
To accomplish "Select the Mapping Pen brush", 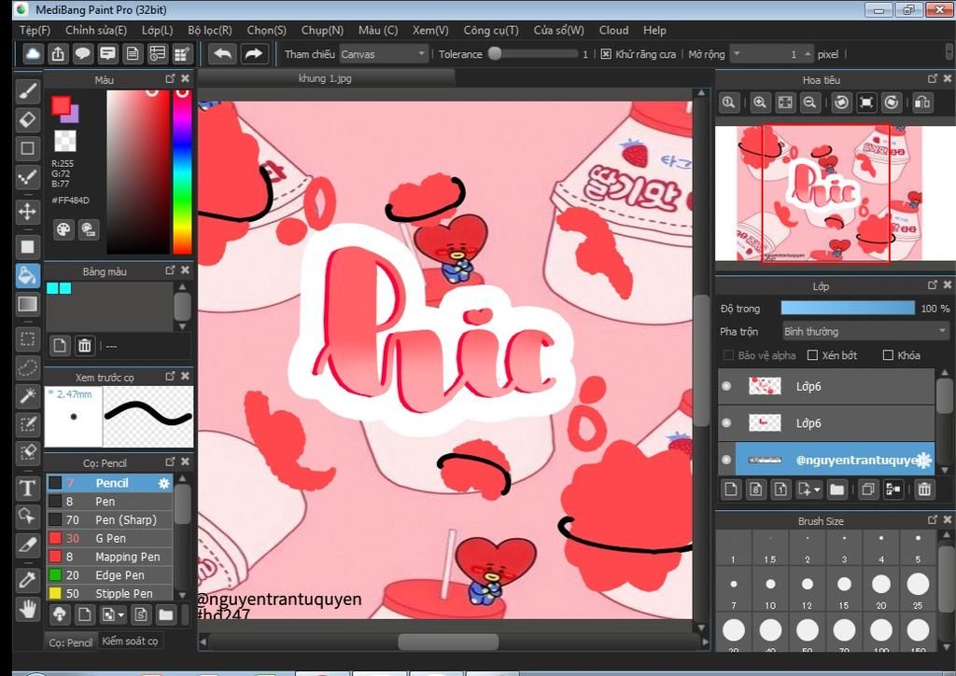I will tap(110, 557).
